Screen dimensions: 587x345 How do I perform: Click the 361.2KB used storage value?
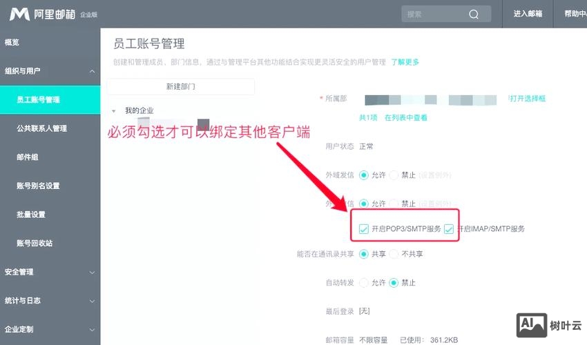[444, 339]
